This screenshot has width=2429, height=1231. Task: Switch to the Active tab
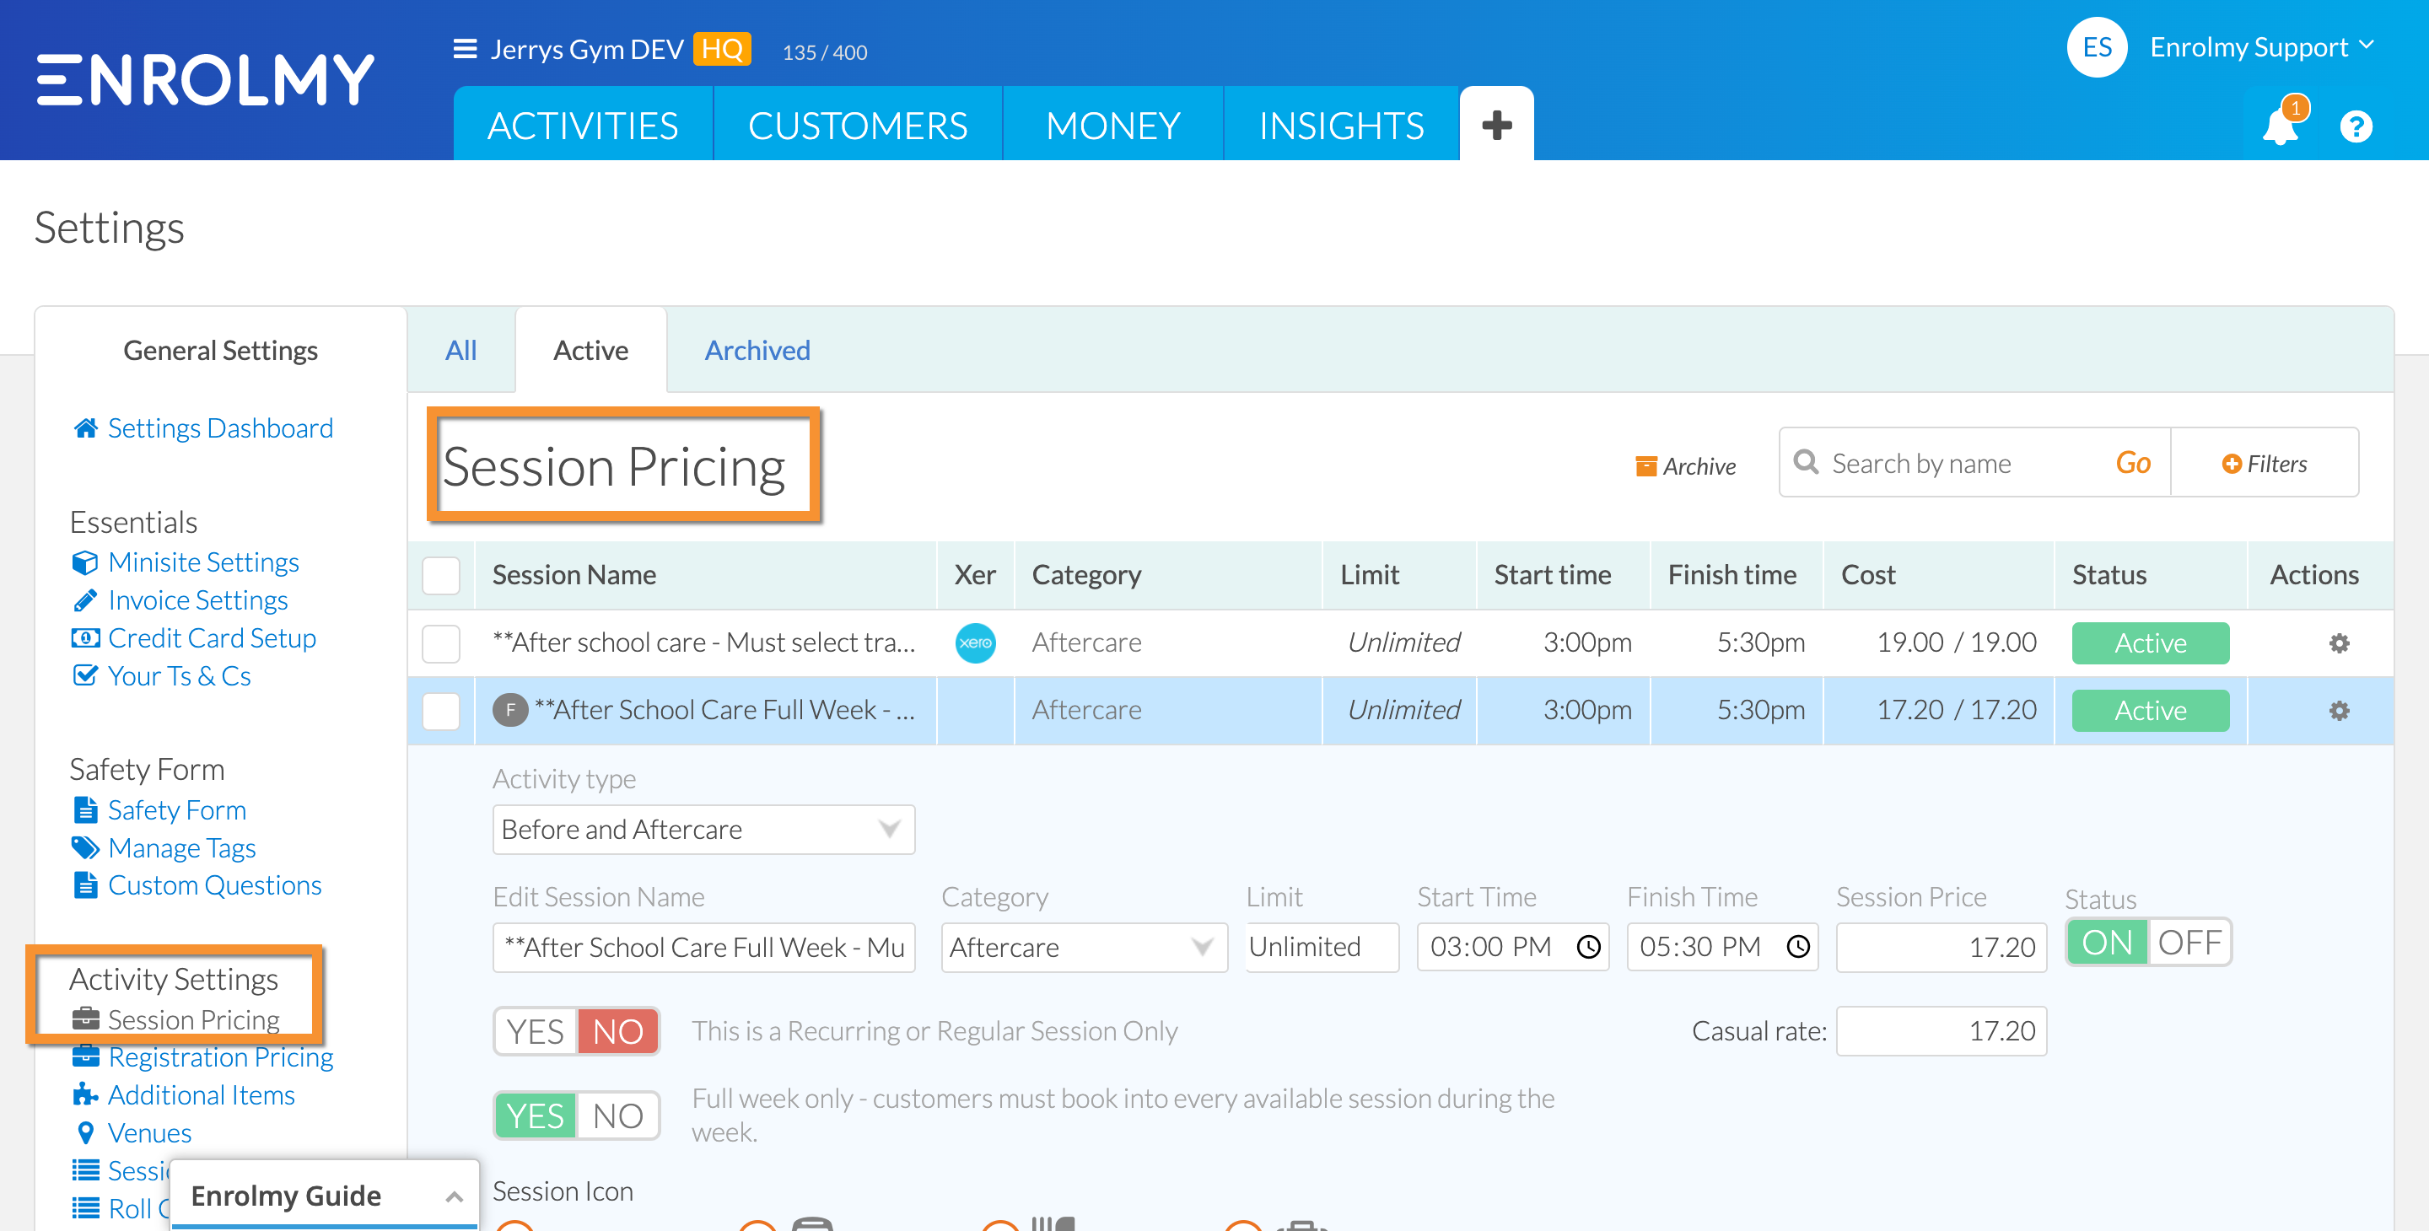(590, 350)
